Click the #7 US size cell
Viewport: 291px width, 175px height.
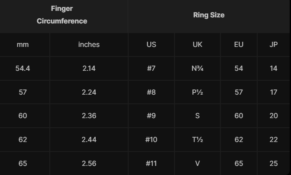pyautogui.click(x=151, y=68)
